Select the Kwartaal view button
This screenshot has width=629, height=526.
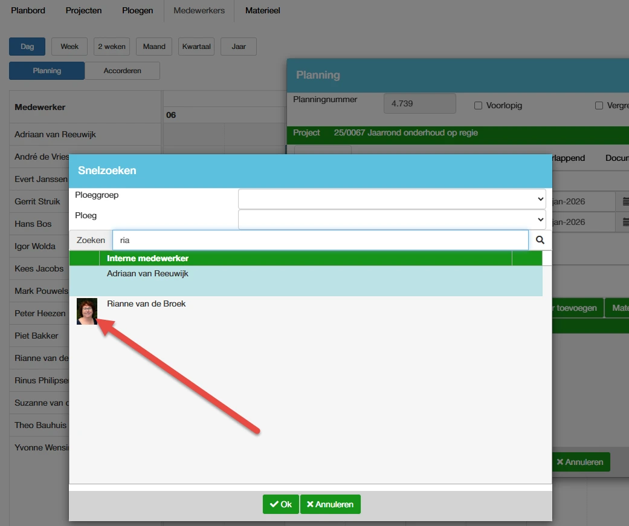pyautogui.click(x=196, y=47)
